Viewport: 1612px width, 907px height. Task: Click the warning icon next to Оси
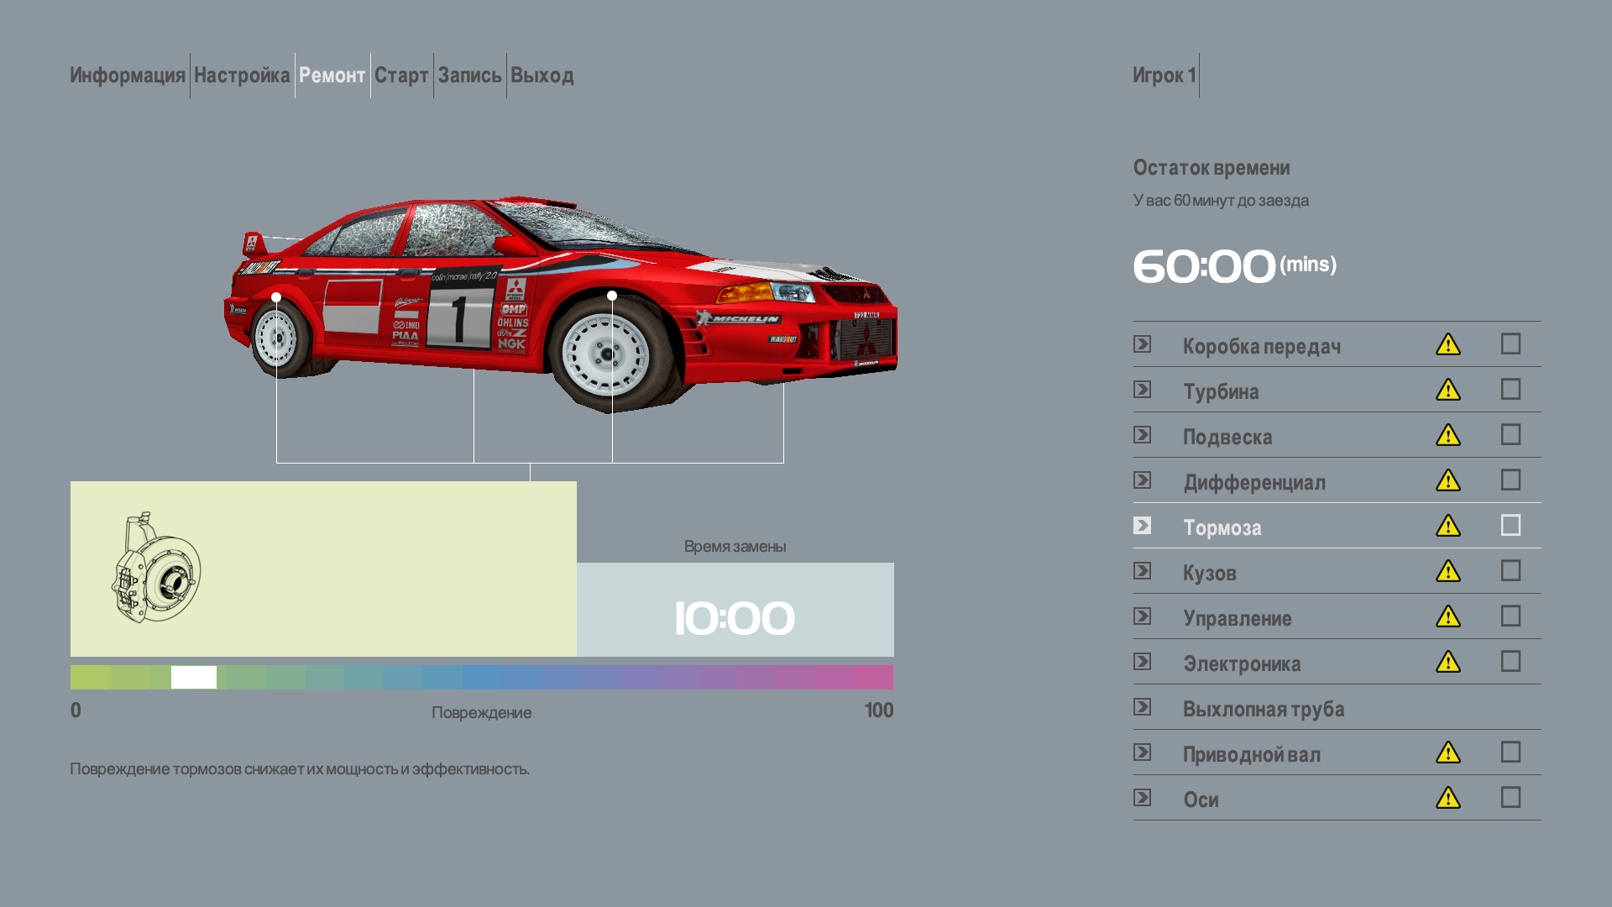1447,798
